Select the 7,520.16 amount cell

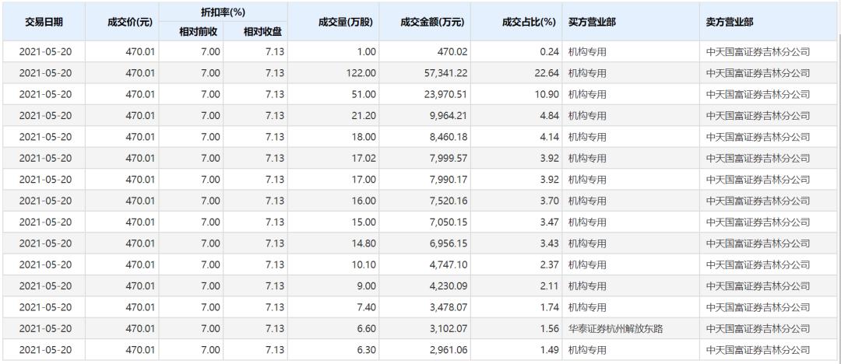pyautogui.click(x=448, y=201)
